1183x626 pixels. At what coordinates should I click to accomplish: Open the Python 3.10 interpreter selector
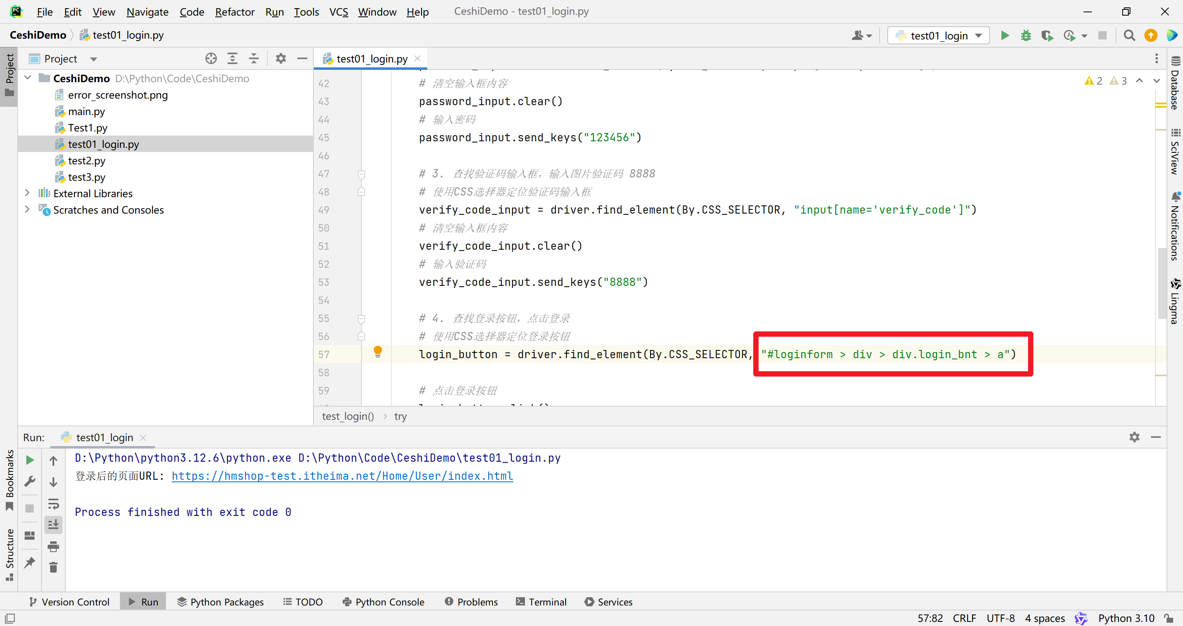point(1125,618)
